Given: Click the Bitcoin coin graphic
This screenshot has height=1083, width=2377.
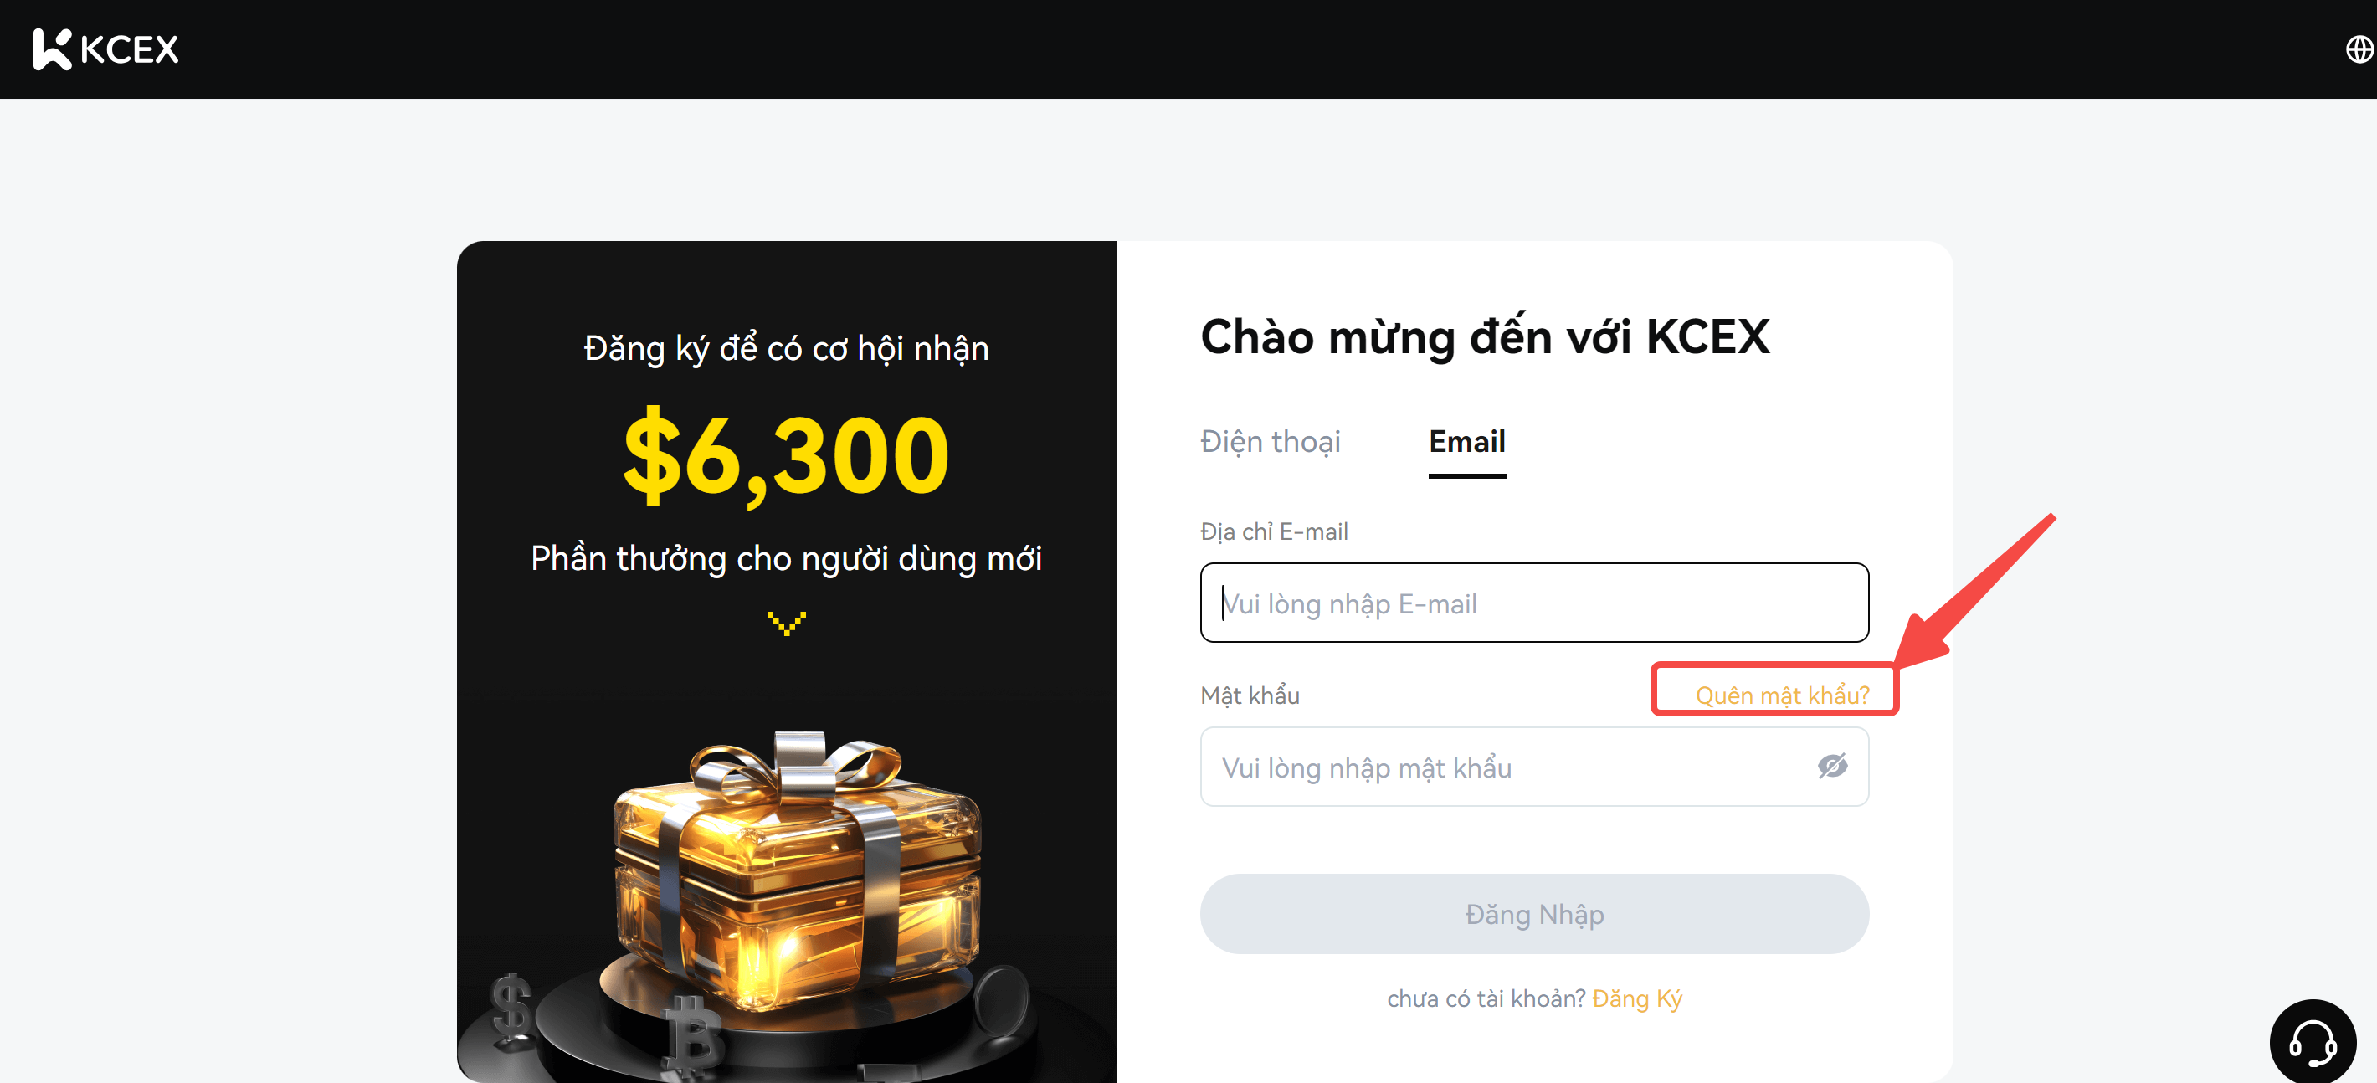Looking at the screenshot, I should (x=692, y=1038).
